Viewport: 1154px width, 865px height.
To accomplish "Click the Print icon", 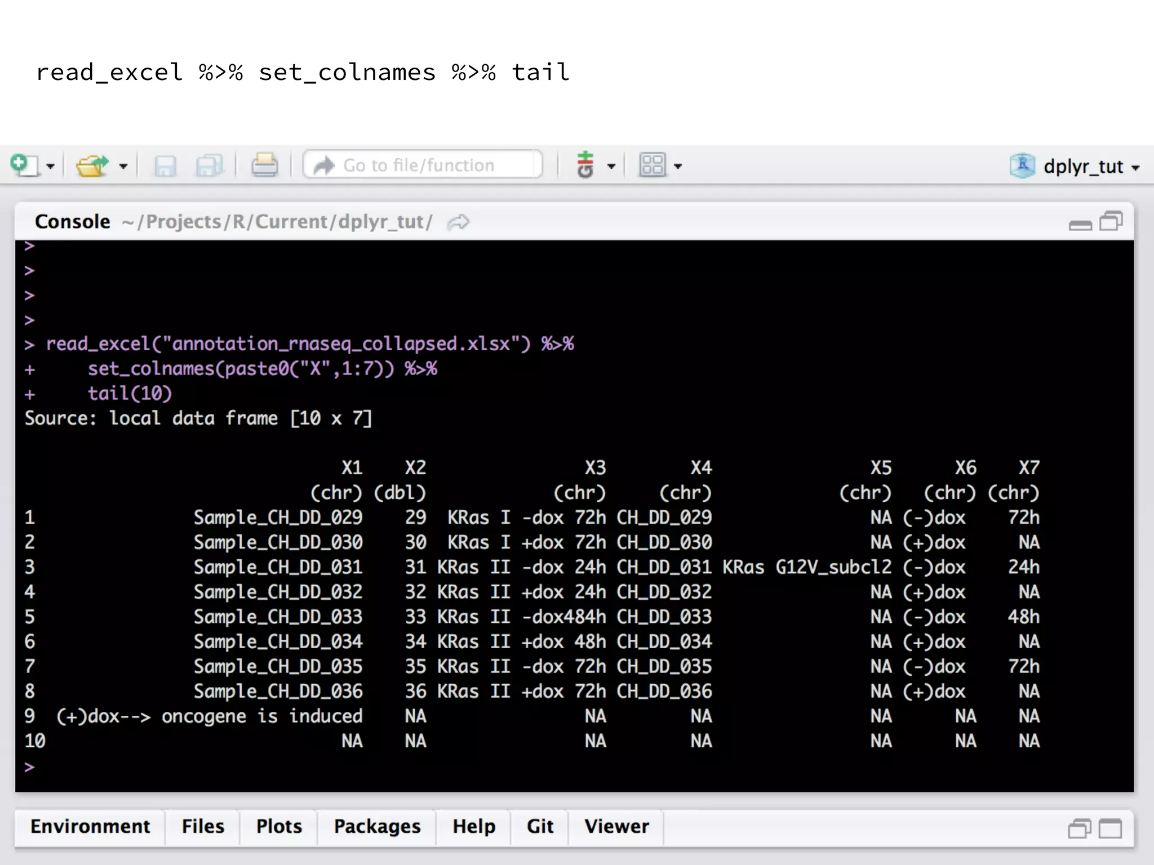I will (264, 165).
